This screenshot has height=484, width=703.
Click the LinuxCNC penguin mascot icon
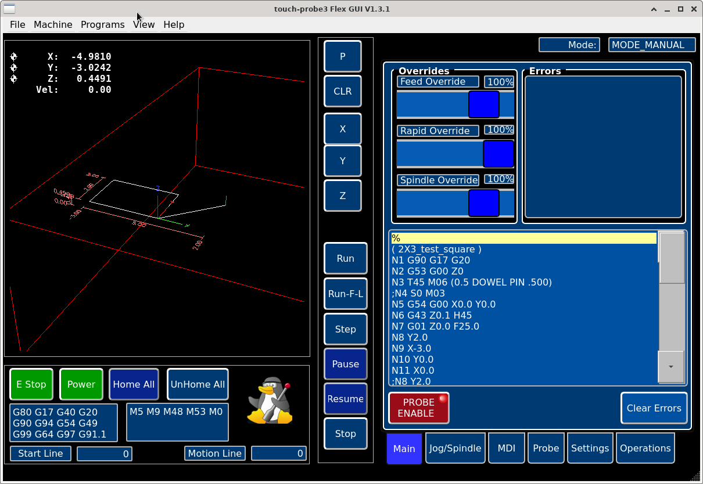click(x=270, y=400)
